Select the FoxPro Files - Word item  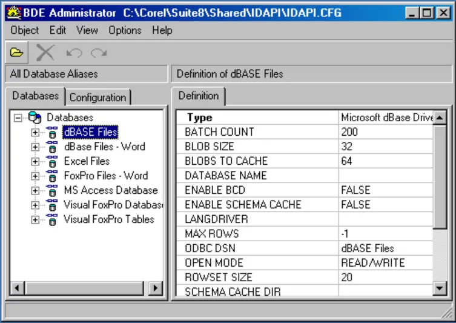tap(106, 176)
